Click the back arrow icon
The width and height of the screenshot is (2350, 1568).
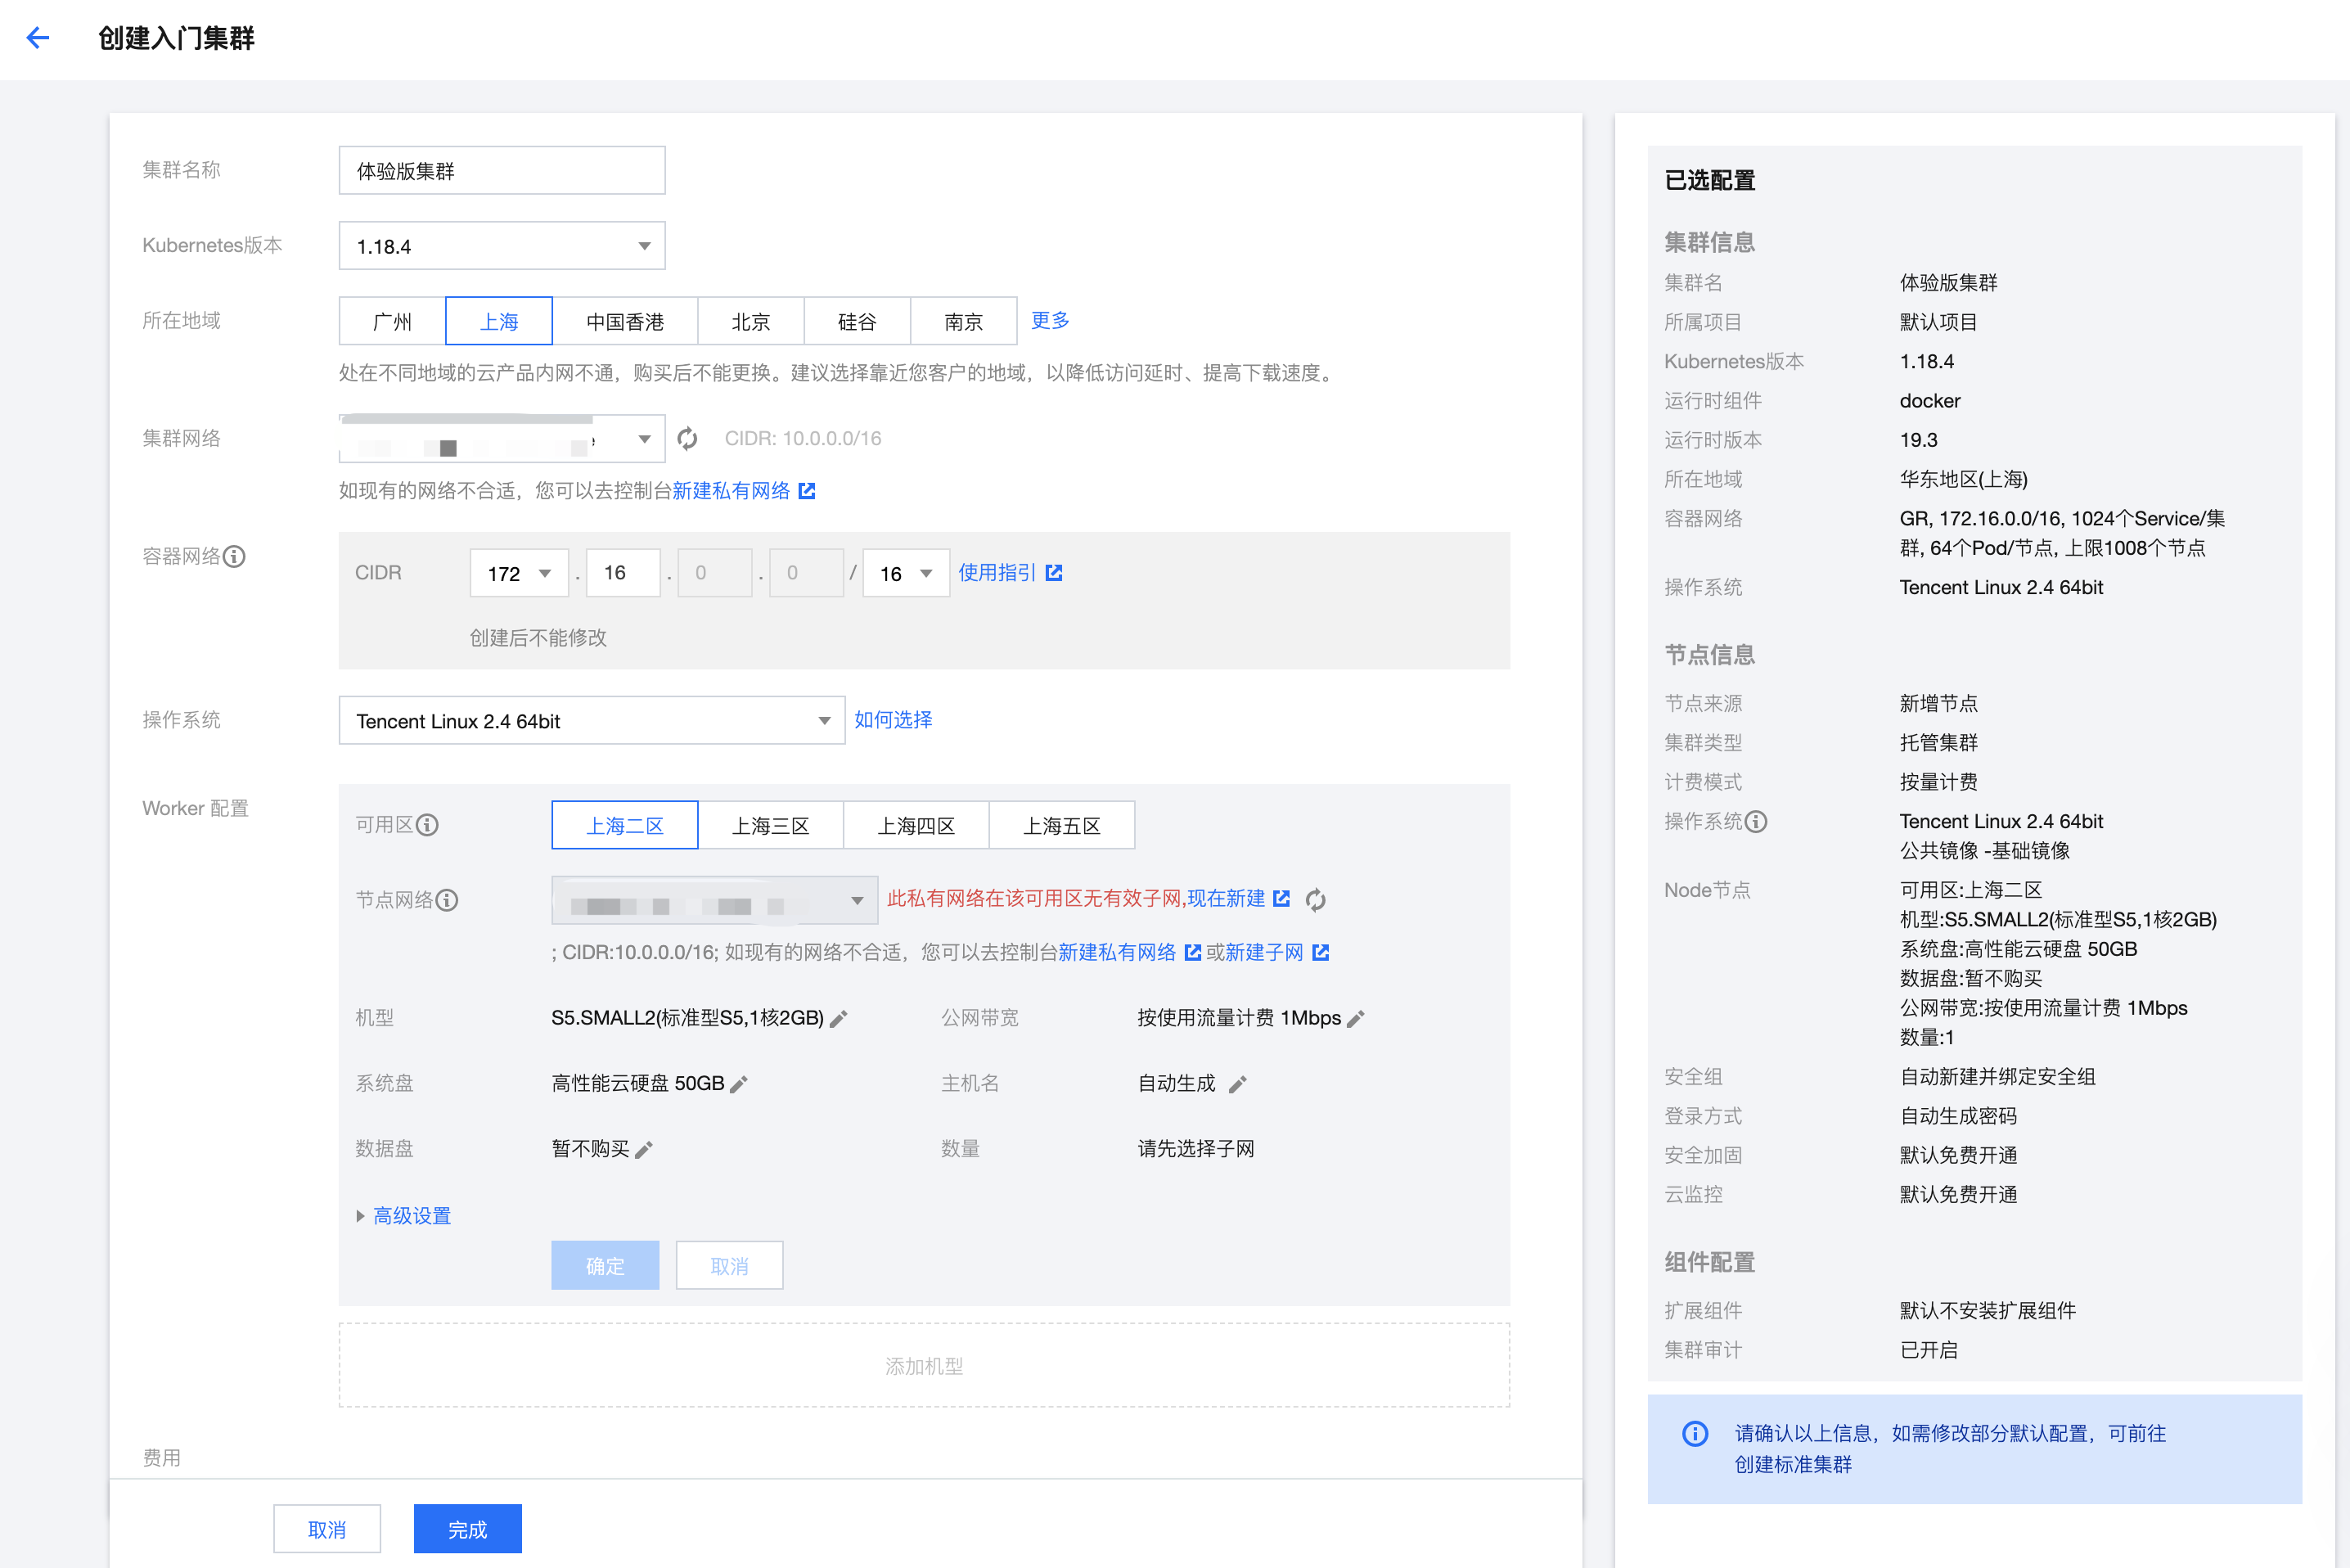pyautogui.click(x=38, y=38)
